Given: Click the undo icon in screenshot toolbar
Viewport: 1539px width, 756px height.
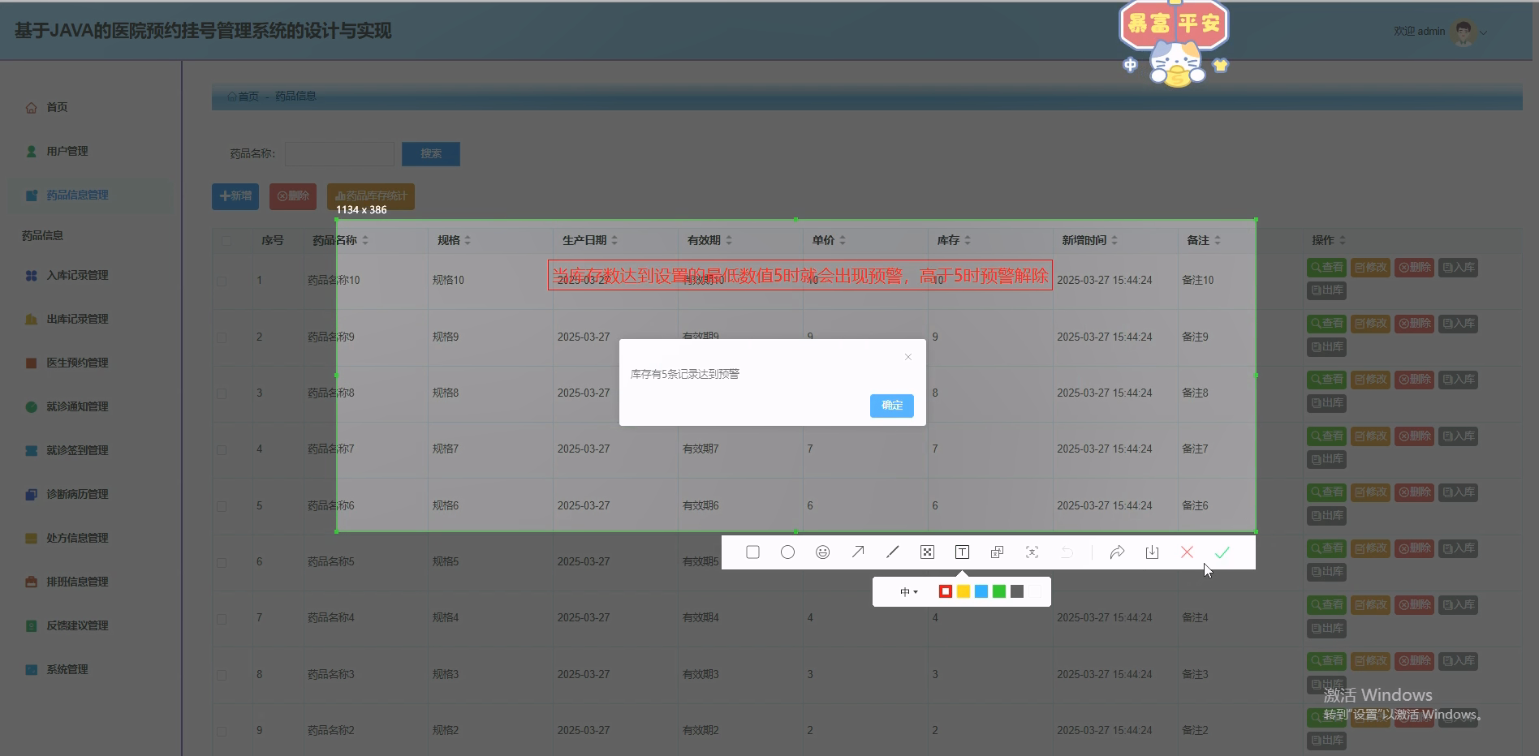Looking at the screenshot, I should (x=1067, y=552).
